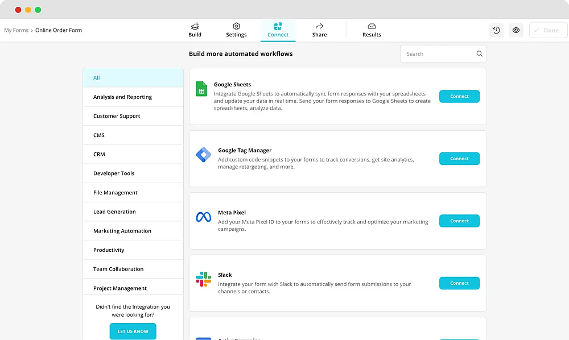Image resolution: width=569 pixels, height=340 pixels.
Task: Click the LET US KNOW button
Action: point(133,331)
